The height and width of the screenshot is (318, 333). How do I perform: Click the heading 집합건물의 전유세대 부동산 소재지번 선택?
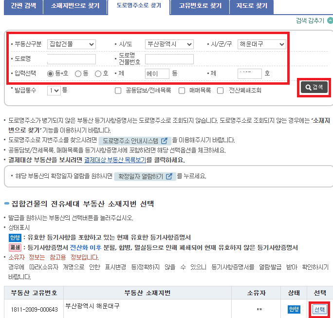click(83, 204)
